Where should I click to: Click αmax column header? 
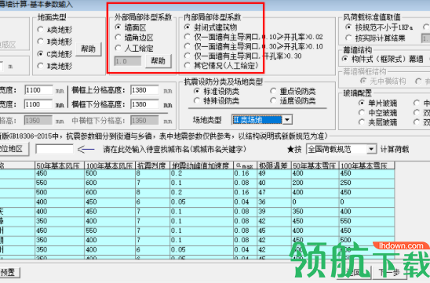[x=245, y=165]
